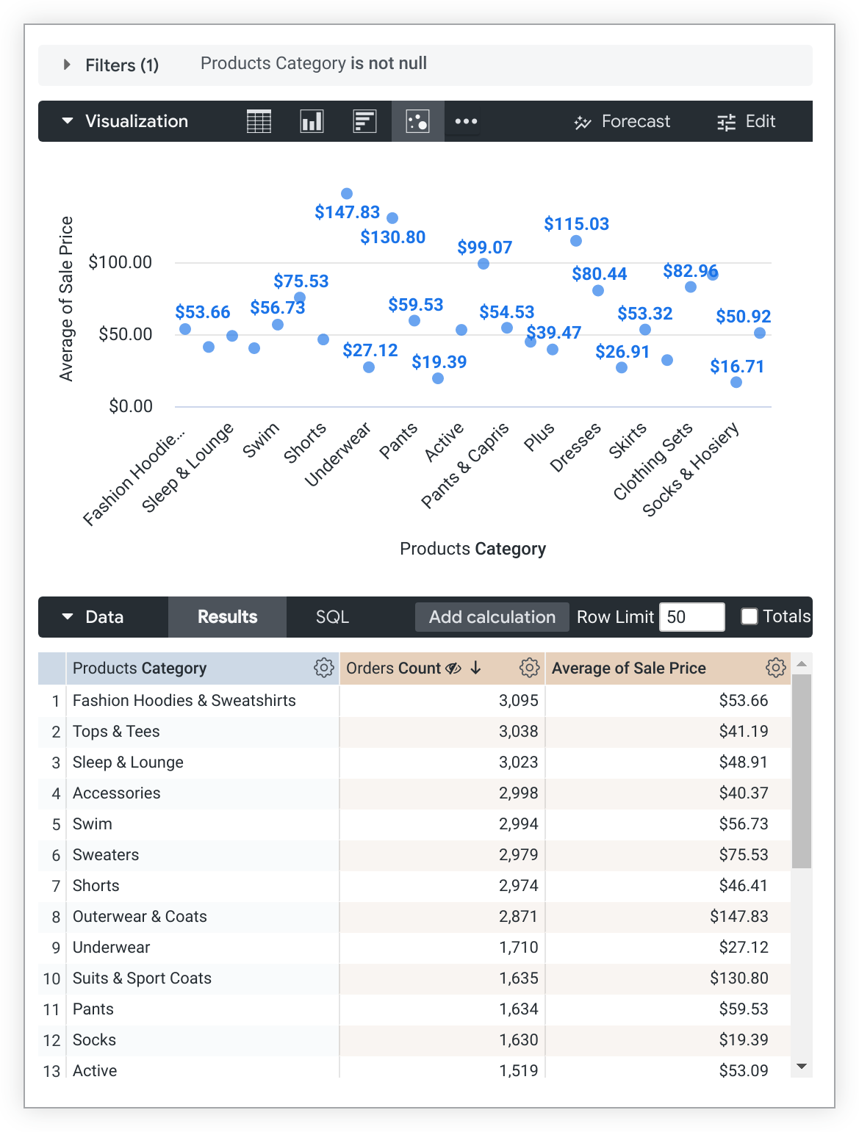Image resolution: width=859 pixels, height=1132 pixels.
Task: Select the scatter plot visualization icon
Action: click(x=417, y=121)
